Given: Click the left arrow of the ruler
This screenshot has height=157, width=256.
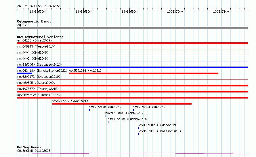Looking at the screenshot, I should click(x=18, y=9).
